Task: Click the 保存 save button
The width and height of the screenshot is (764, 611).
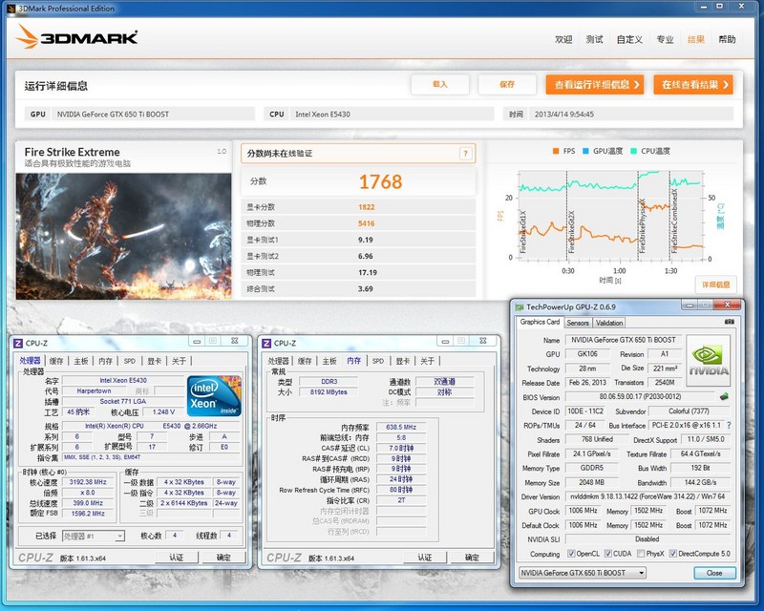Action: point(507,84)
